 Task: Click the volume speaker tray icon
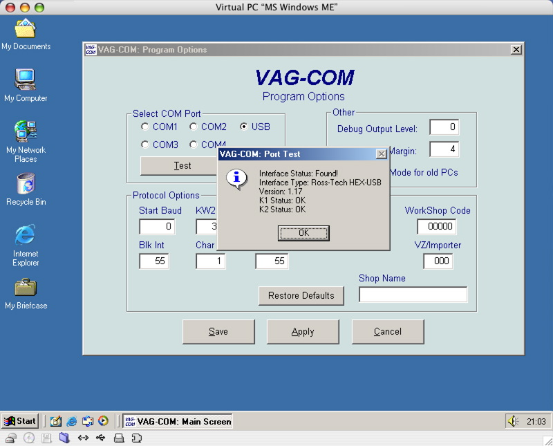(x=513, y=421)
